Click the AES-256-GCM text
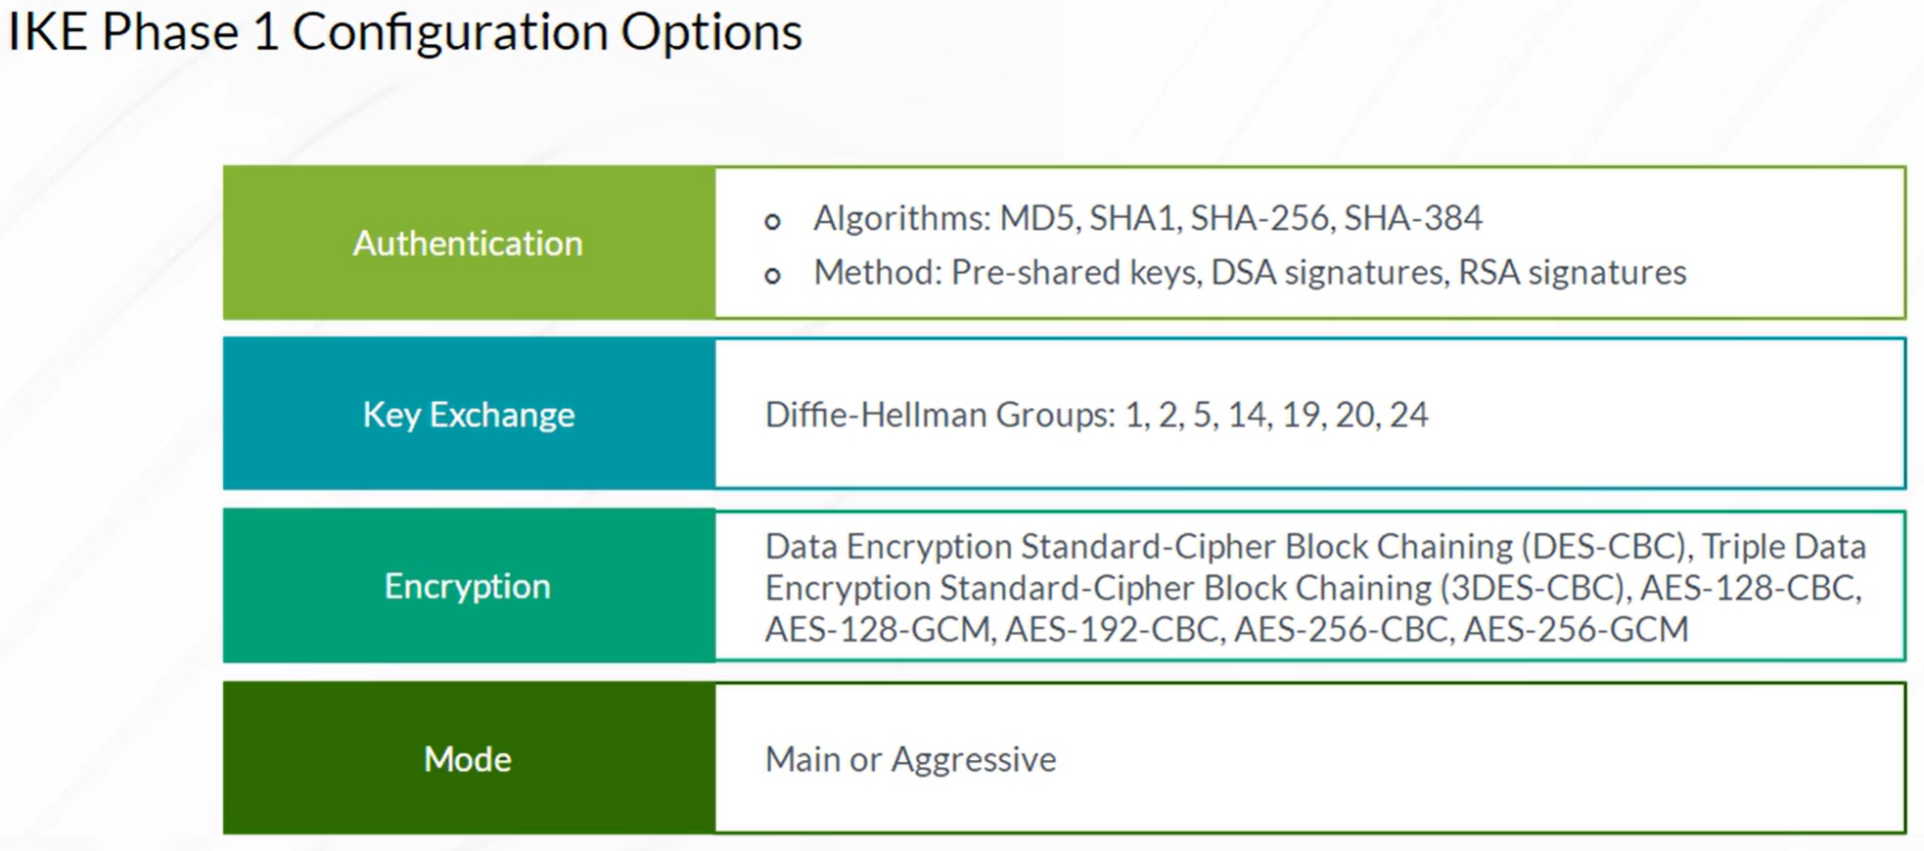The image size is (1924, 851). [x=1576, y=629]
